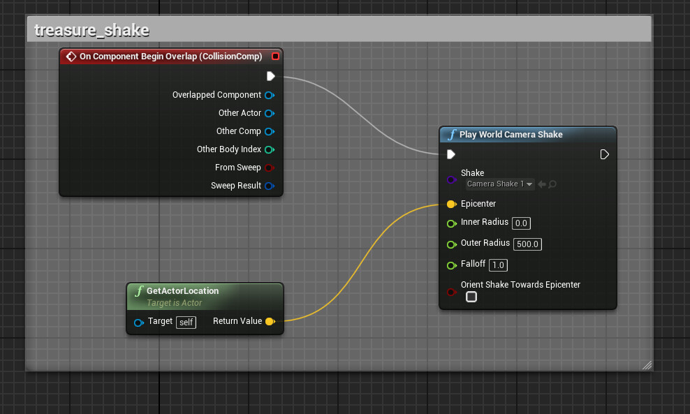This screenshot has width=690, height=414.
Task: Click the self Target field
Action: point(186,323)
